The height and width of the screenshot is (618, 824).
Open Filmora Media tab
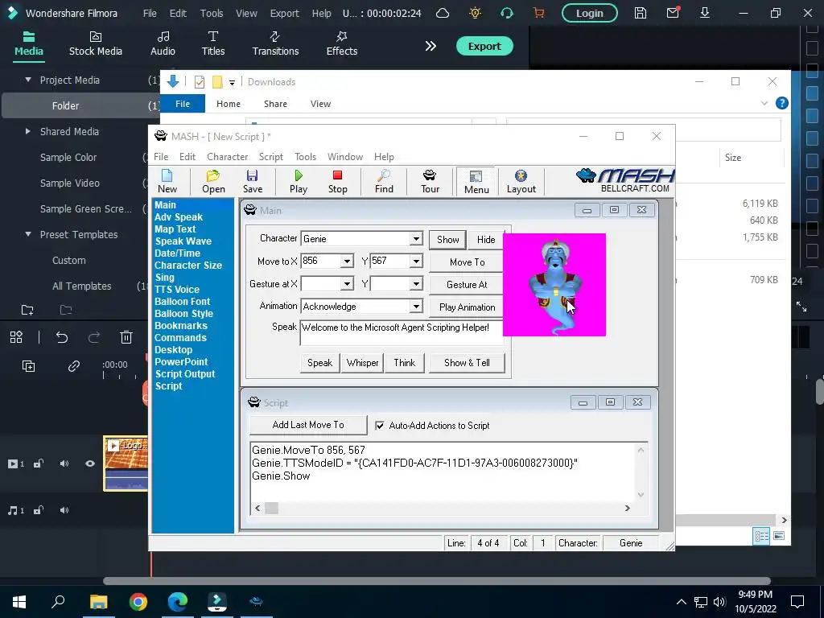pyautogui.click(x=29, y=44)
